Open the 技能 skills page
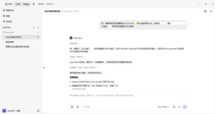 [7, 16]
